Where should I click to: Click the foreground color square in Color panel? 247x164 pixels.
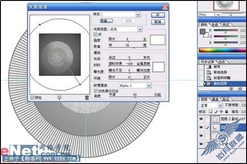click(x=203, y=32)
